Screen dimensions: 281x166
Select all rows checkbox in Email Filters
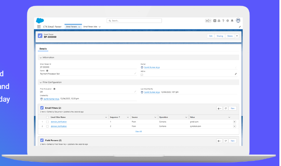[47, 118]
